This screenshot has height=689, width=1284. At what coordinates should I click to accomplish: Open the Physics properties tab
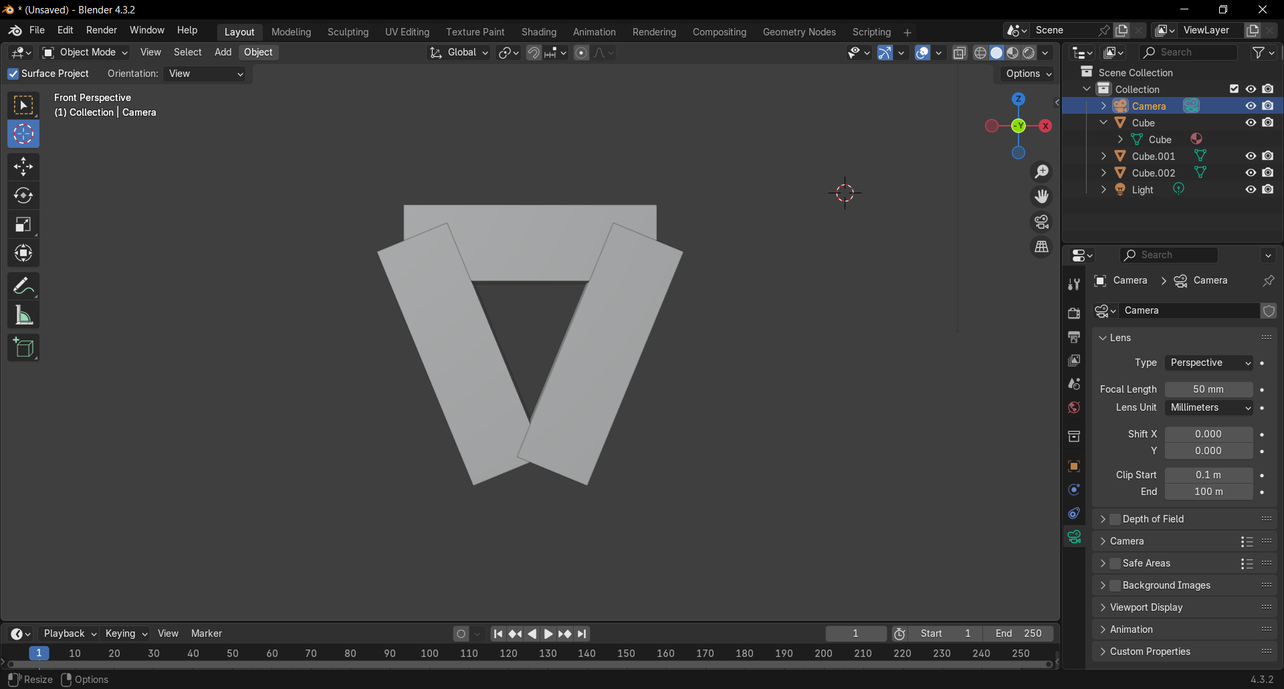(x=1074, y=490)
